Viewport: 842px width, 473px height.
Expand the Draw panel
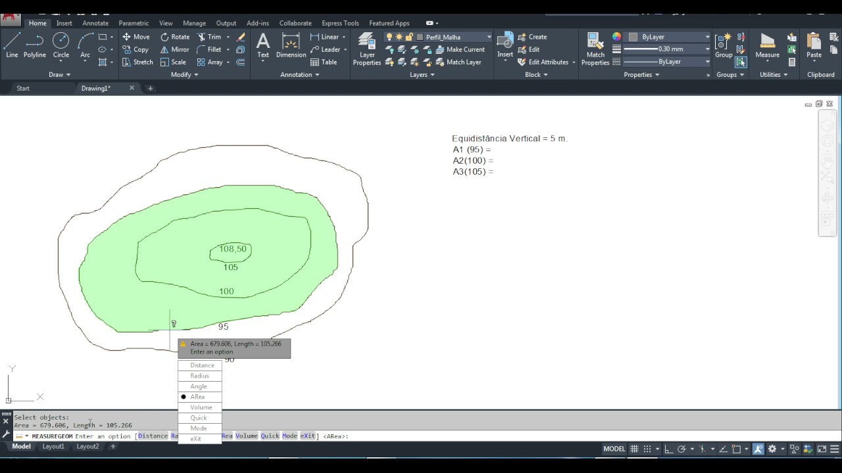click(59, 75)
